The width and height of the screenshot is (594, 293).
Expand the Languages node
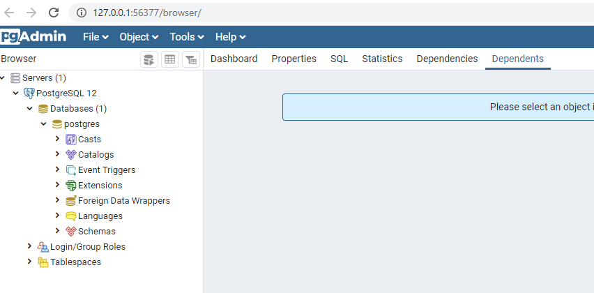[58, 216]
